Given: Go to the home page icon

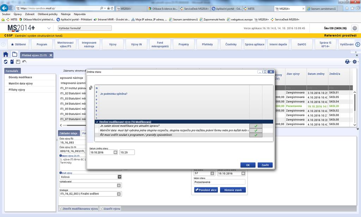Looking at the screenshot, I should point(6,55).
